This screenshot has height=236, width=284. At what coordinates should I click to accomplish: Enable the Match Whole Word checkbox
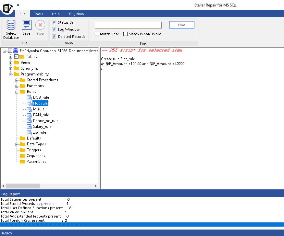pyautogui.click(x=125, y=34)
